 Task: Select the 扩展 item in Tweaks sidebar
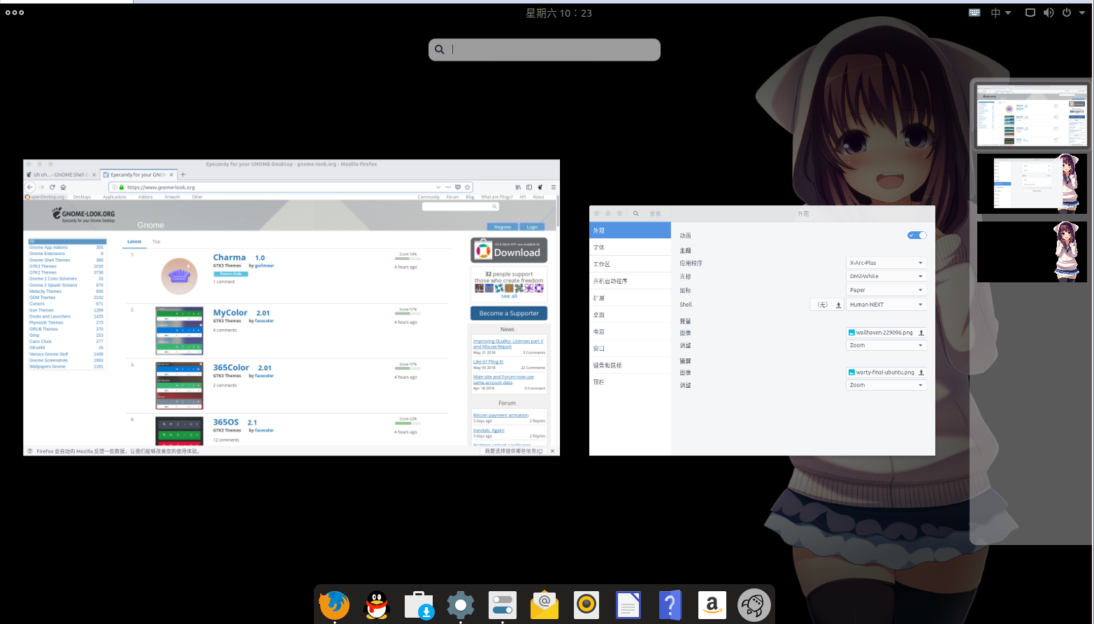(630, 298)
